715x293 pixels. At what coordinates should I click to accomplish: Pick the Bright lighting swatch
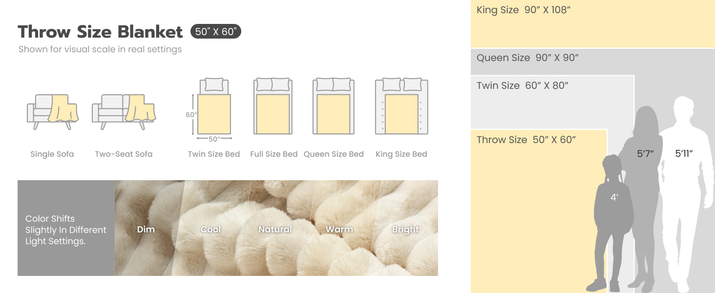pyautogui.click(x=405, y=229)
